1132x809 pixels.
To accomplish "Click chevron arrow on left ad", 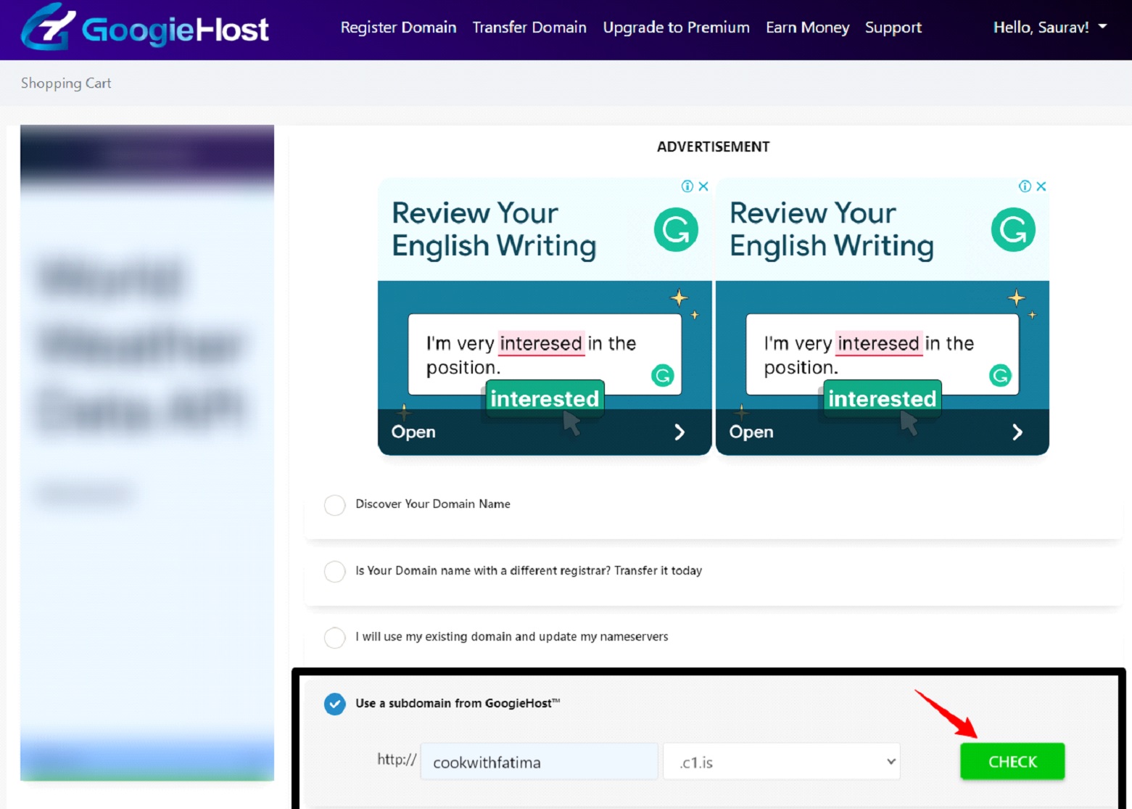I will (x=679, y=432).
